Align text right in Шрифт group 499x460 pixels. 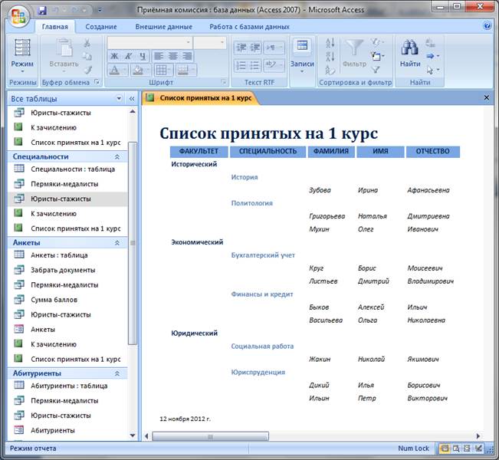click(187, 56)
